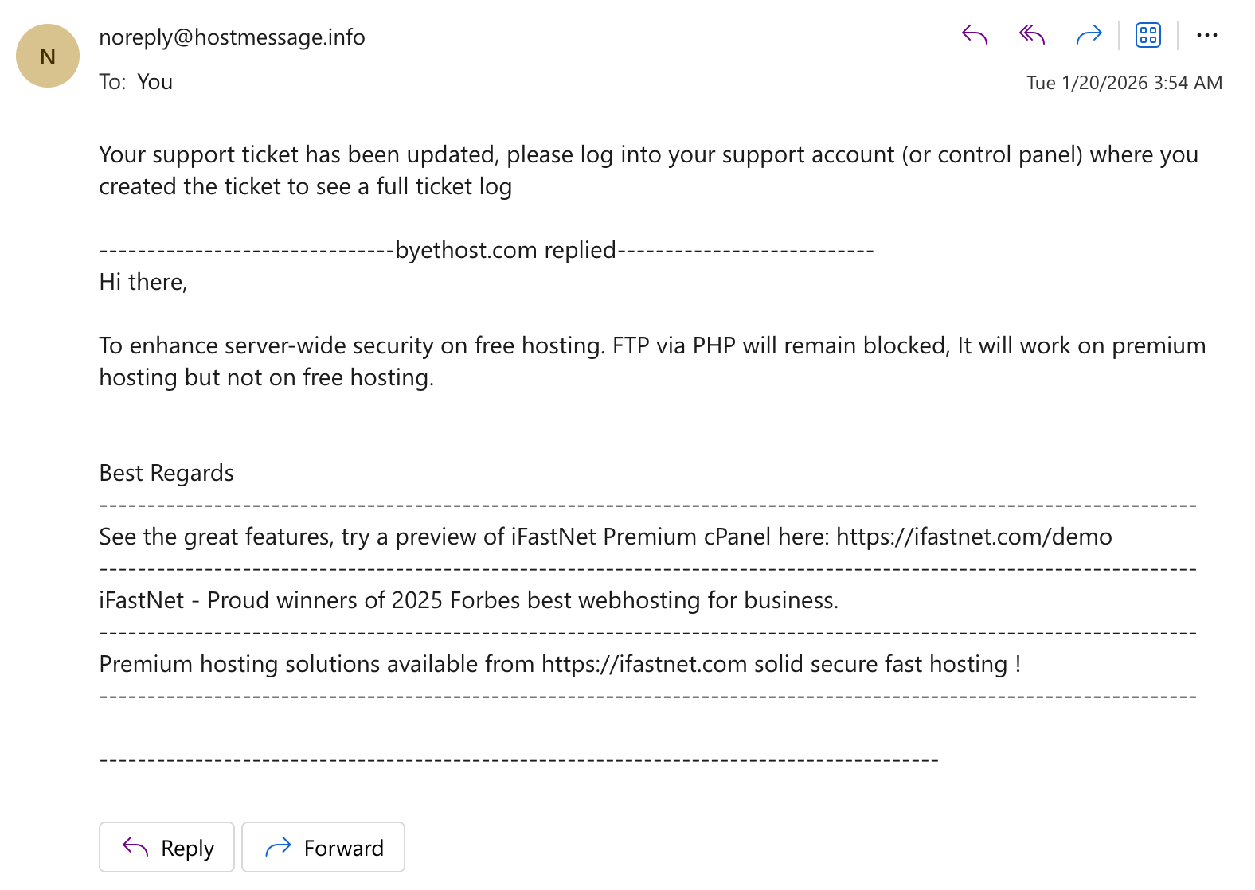The image size is (1255, 890).
Task: Click the byethost.com replied separator text
Action: pos(505,250)
